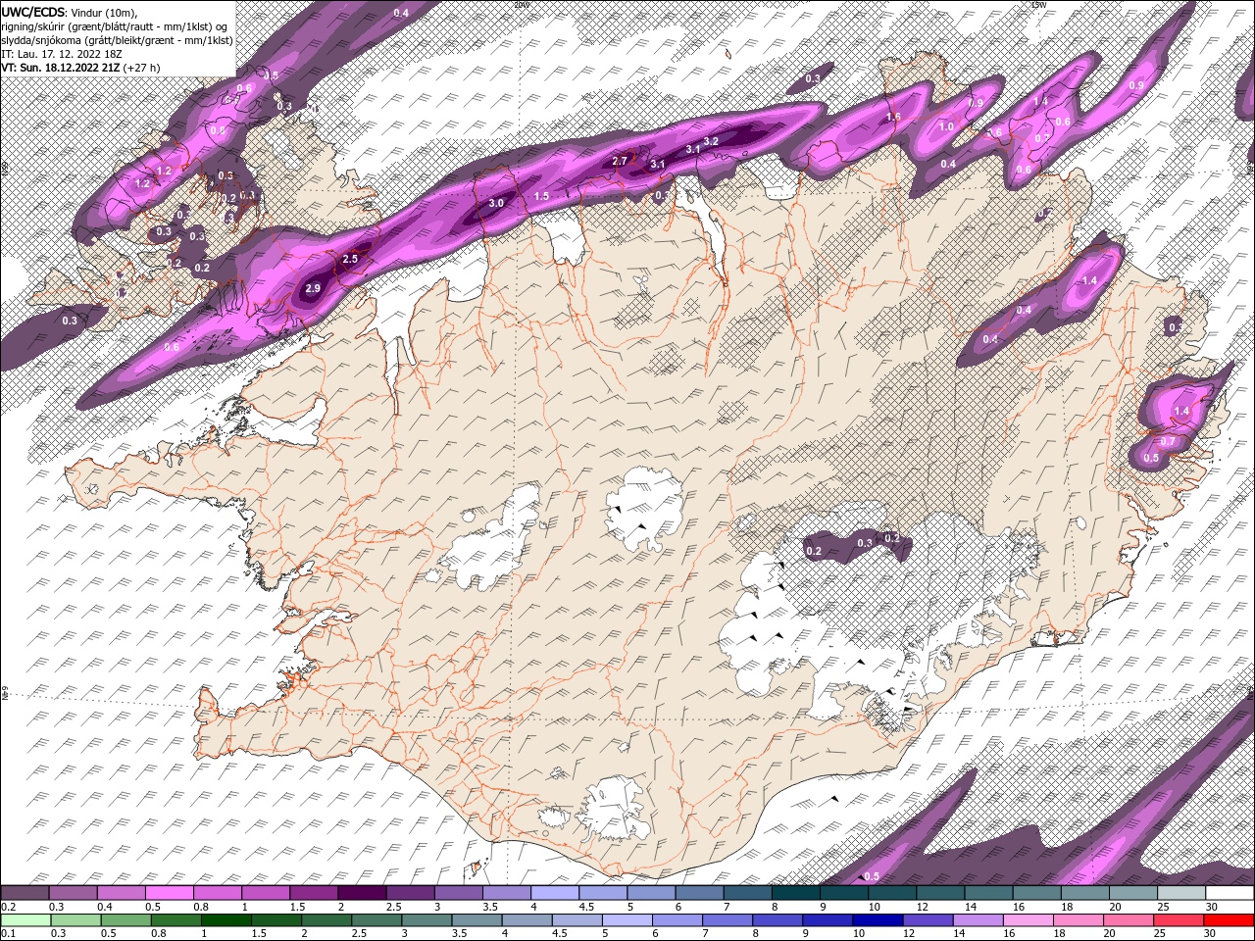Image resolution: width=1255 pixels, height=941 pixels.
Task: Click the "(+27 h)" forecast offset text
Action: click(x=143, y=68)
